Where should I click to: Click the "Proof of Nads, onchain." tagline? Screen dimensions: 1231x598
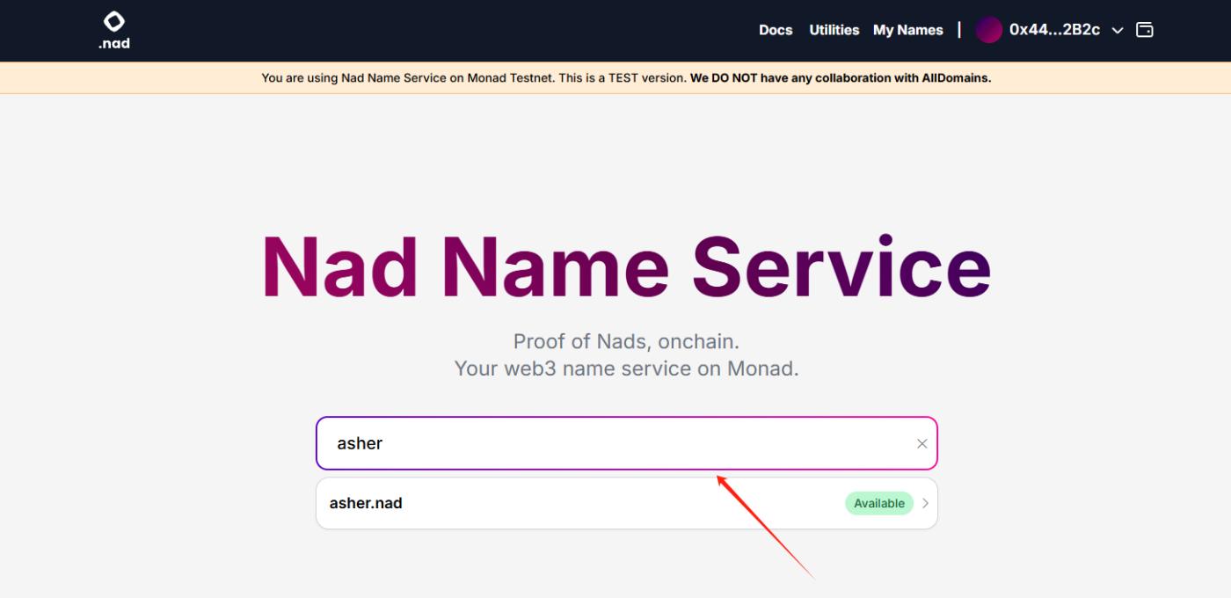[626, 341]
